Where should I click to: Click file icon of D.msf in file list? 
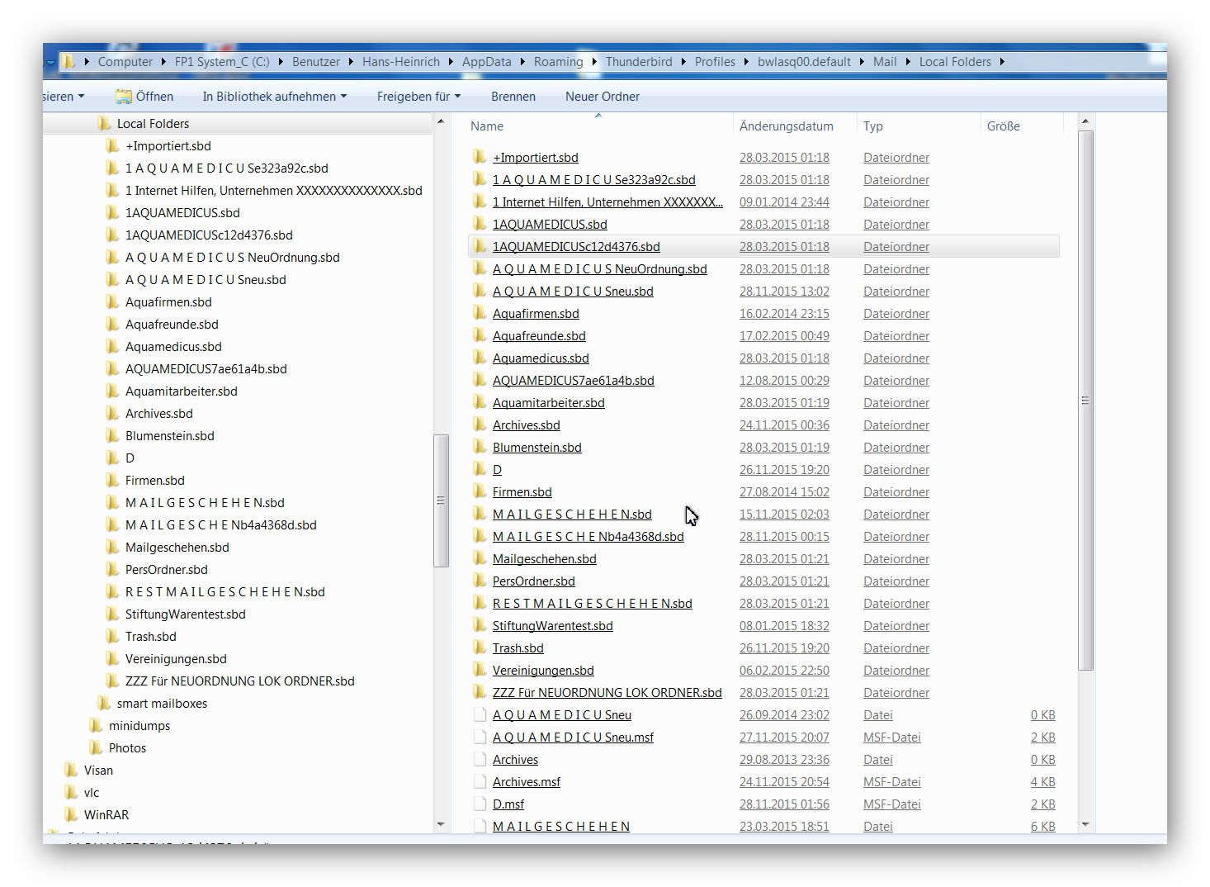(480, 804)
